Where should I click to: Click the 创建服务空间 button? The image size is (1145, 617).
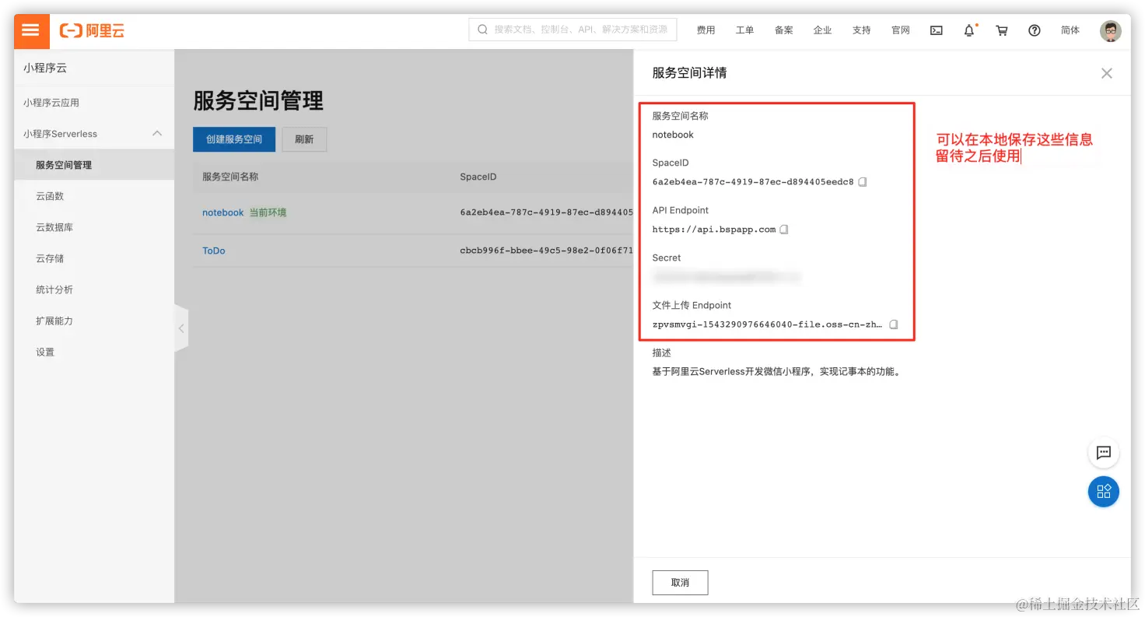click(234, 139)
